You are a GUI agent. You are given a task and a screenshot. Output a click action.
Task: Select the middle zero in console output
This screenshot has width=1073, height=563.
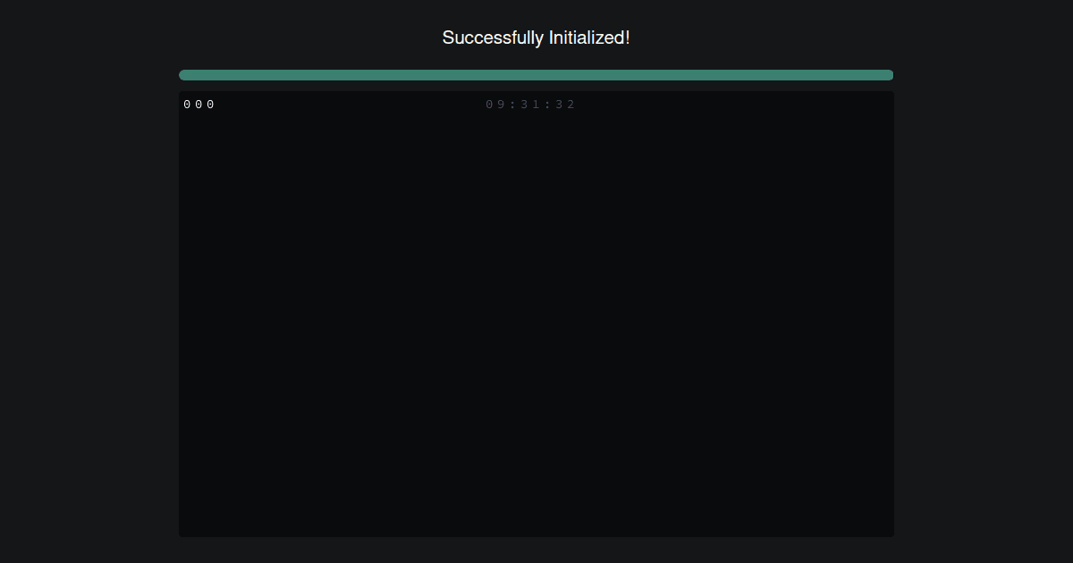[x=199, y=105]
